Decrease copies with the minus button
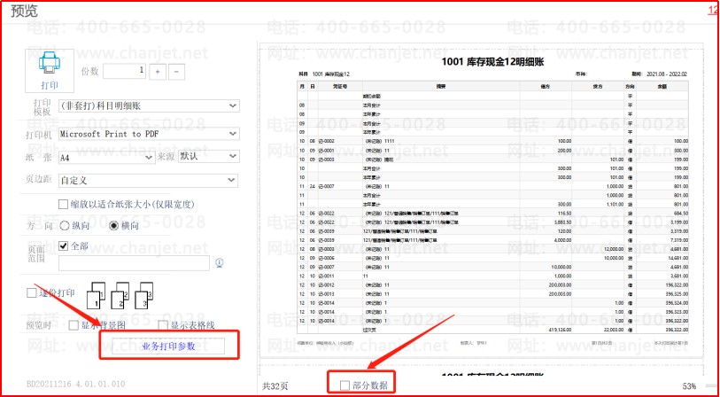The width and height of the screenshot is (720, 397). tap(177, 72)
